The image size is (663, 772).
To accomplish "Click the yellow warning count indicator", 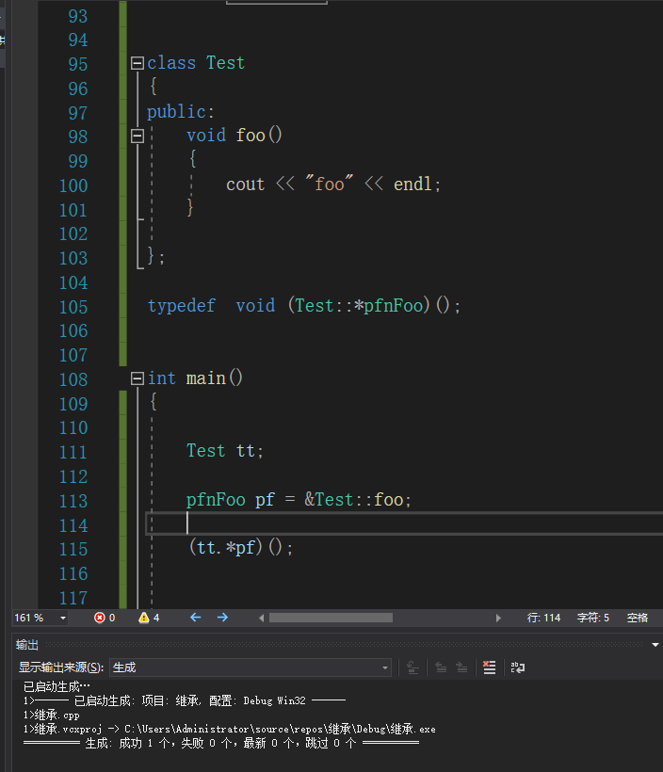I will coord(149,618).
